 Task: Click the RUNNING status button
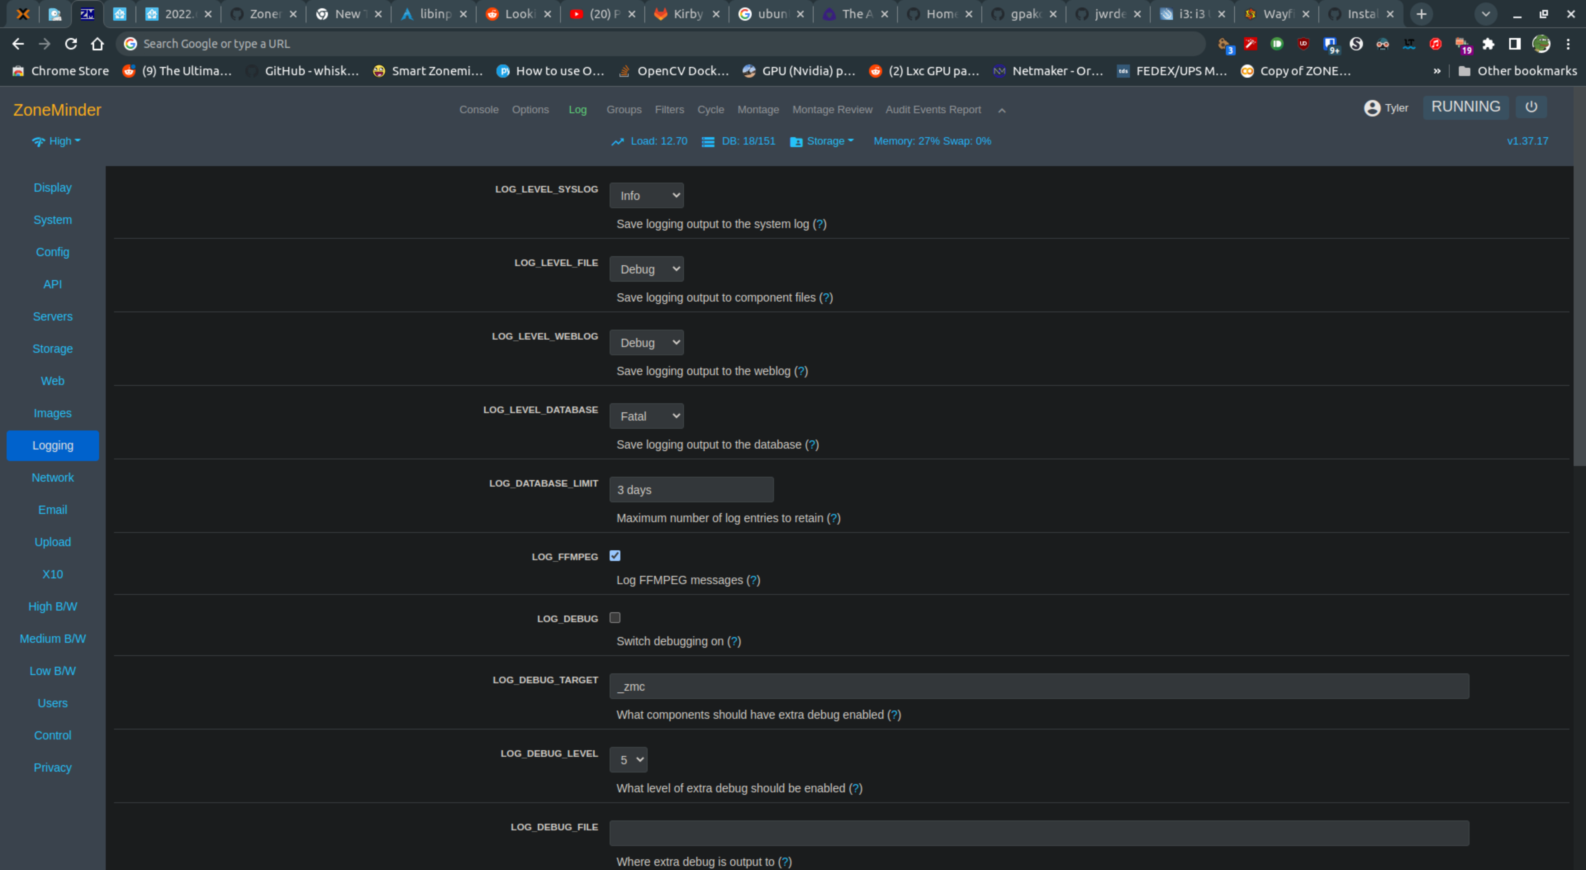tap(1465, 107)
